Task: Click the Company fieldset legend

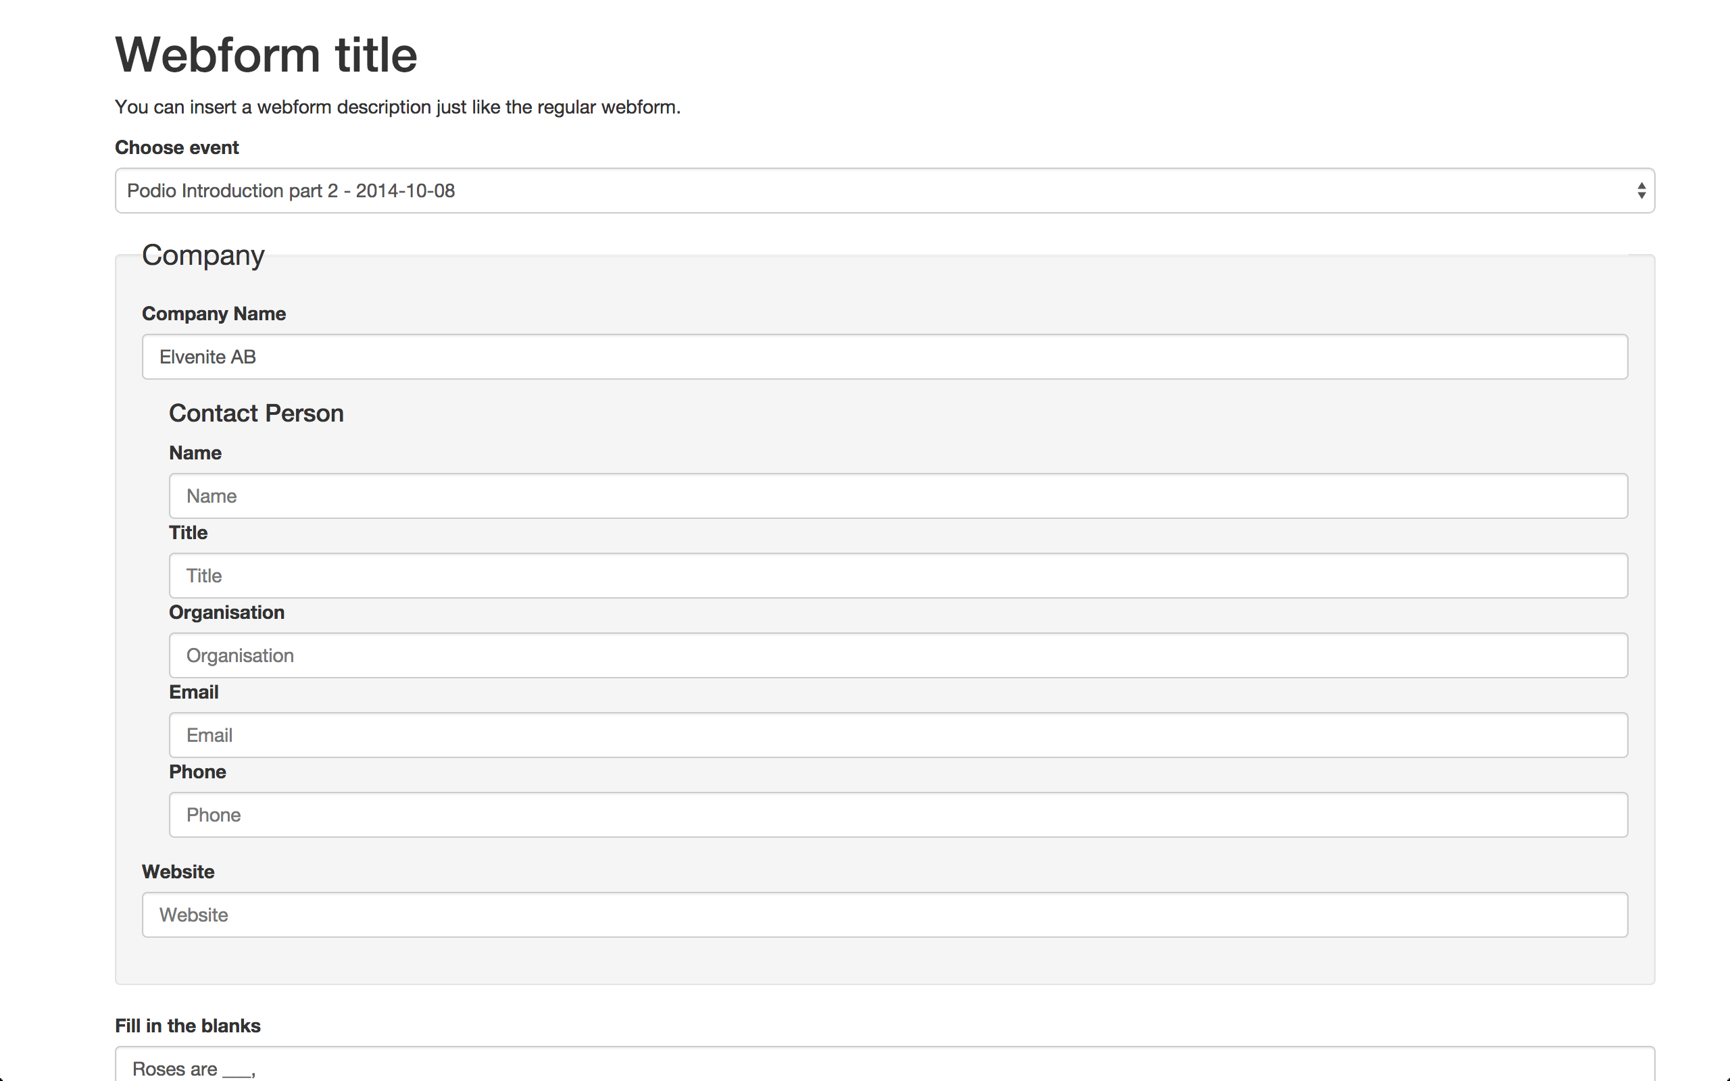Action: point(203,255)
